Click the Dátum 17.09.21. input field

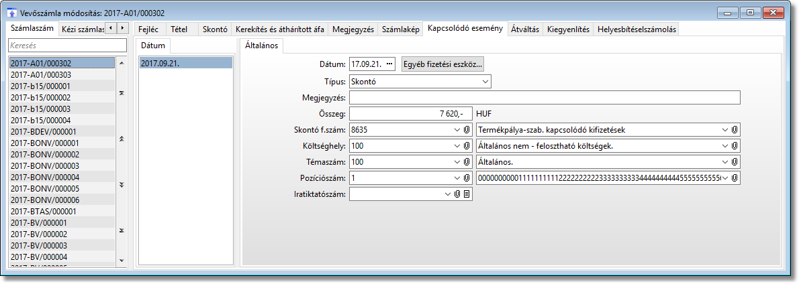[372, 64]
